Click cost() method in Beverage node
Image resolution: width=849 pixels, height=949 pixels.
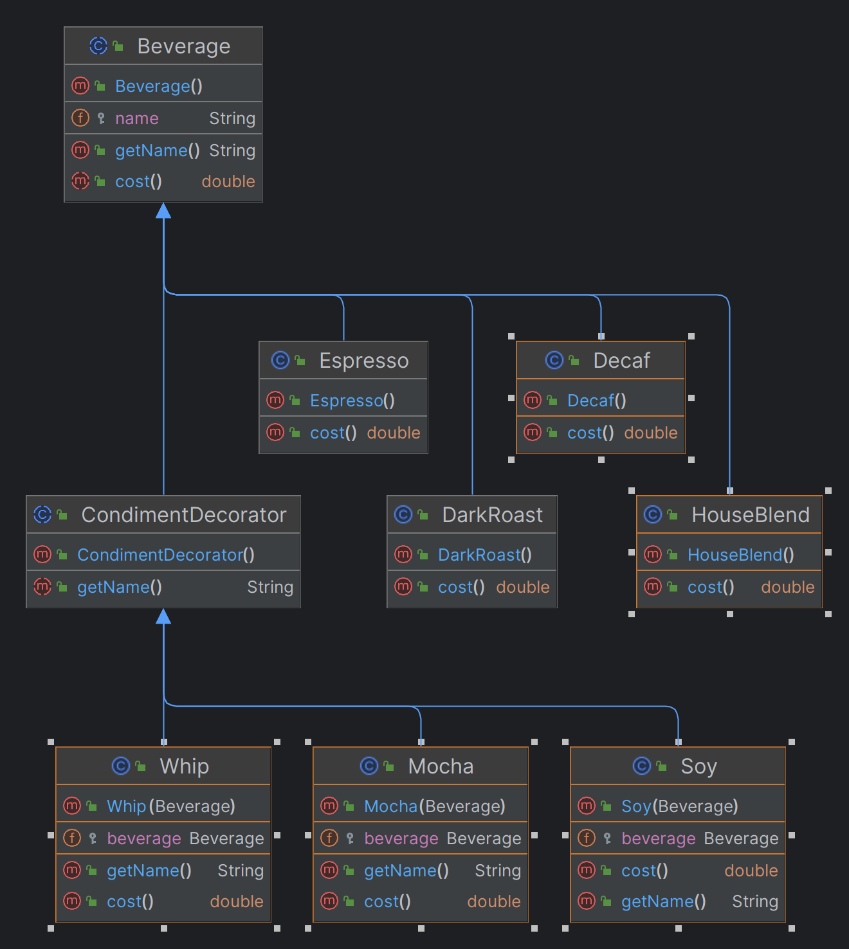[x=138, y=181]
